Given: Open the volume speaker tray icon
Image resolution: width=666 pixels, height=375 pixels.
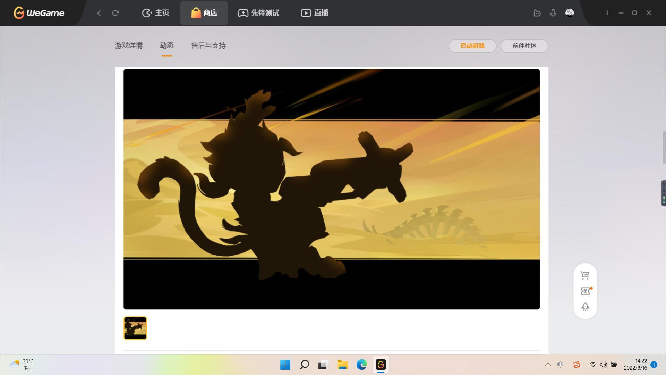Looking at the screenshot, I should pos(603,365).
